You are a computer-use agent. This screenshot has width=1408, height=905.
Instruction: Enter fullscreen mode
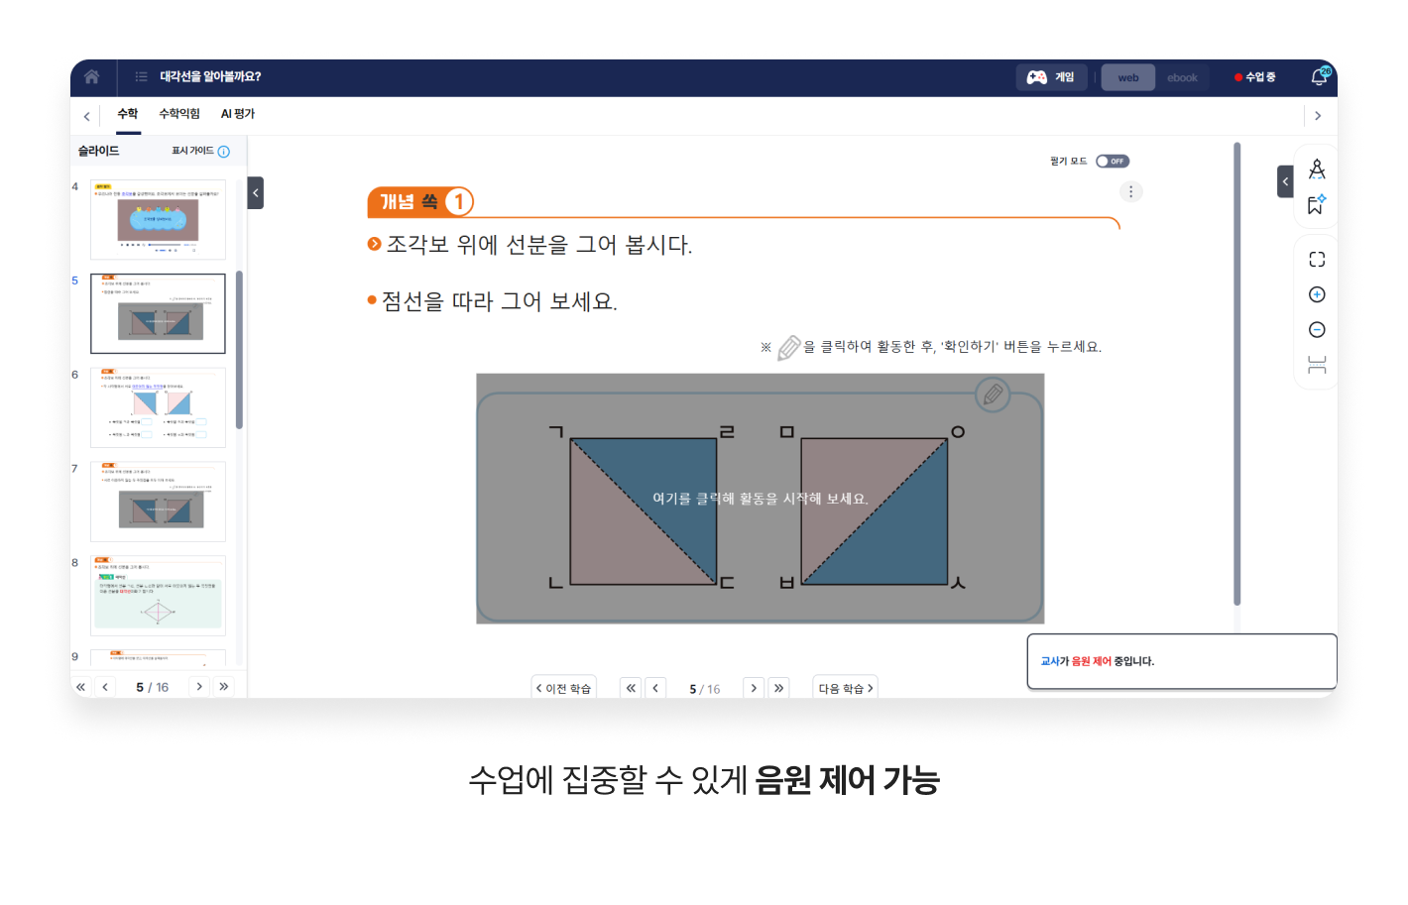tap(1317, 259)
